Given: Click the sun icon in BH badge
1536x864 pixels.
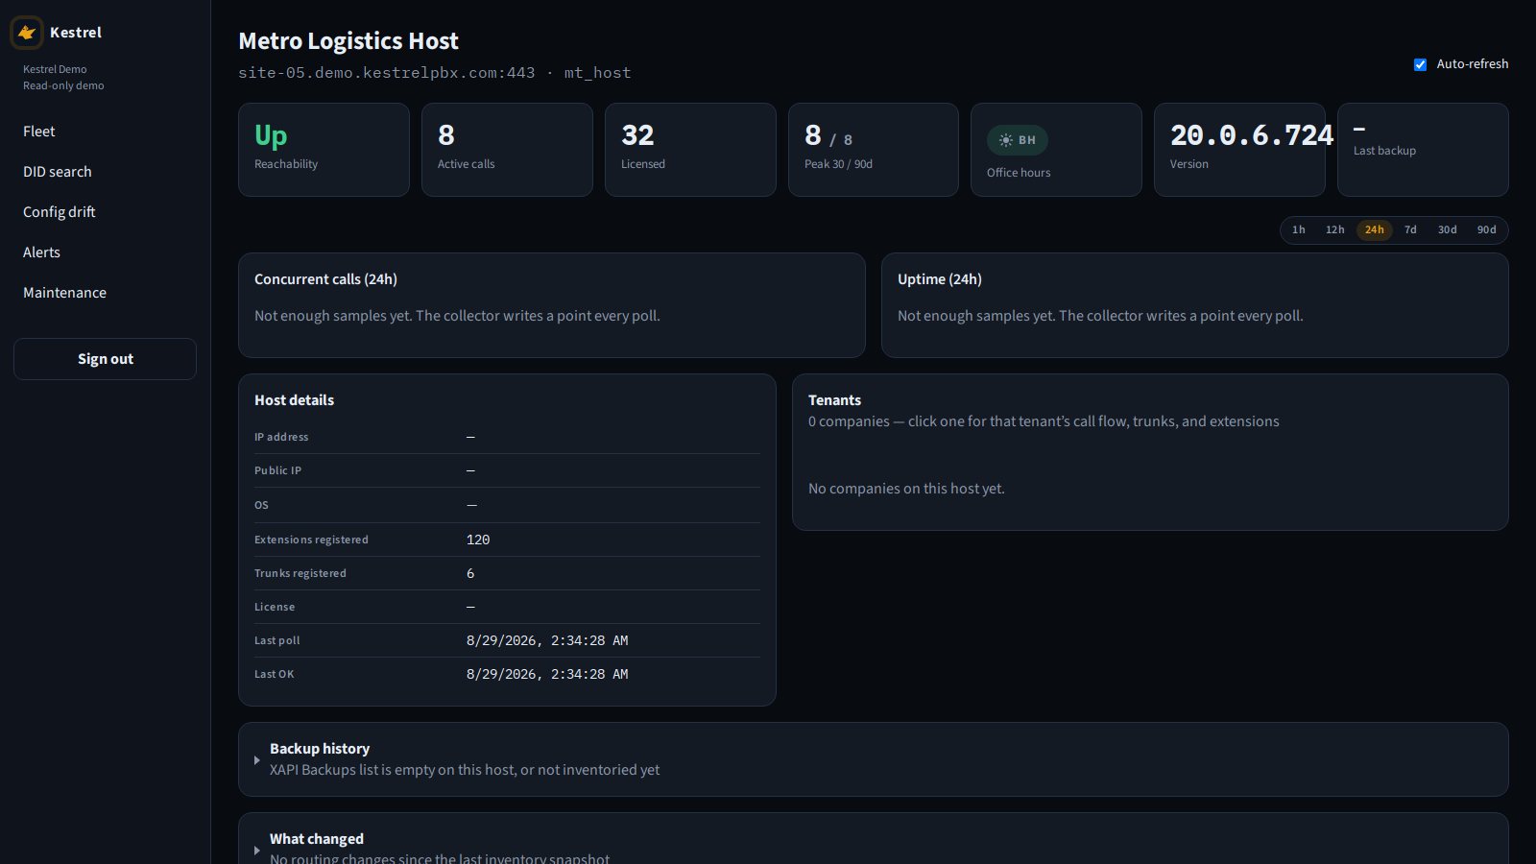Looking at the screenshot, I should point(1005,140).
